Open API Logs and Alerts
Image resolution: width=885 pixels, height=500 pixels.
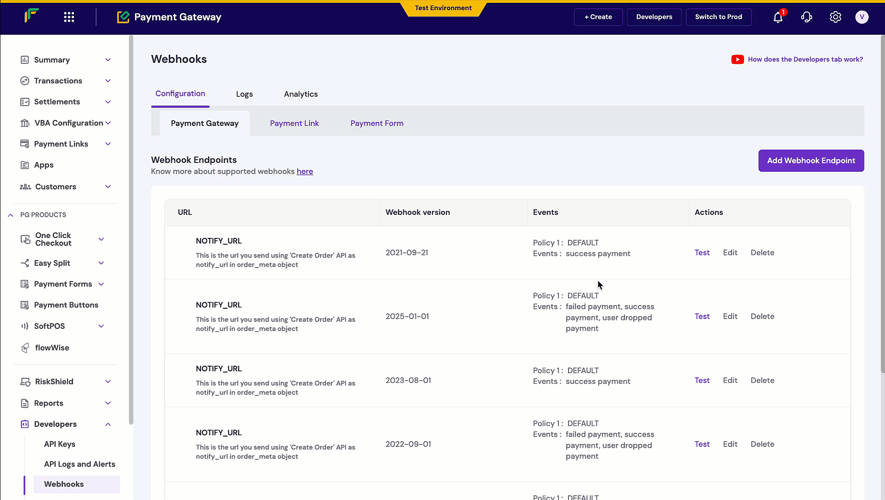[80, 464]
